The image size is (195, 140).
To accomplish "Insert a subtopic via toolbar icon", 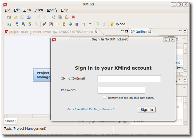I will [23, 24].
